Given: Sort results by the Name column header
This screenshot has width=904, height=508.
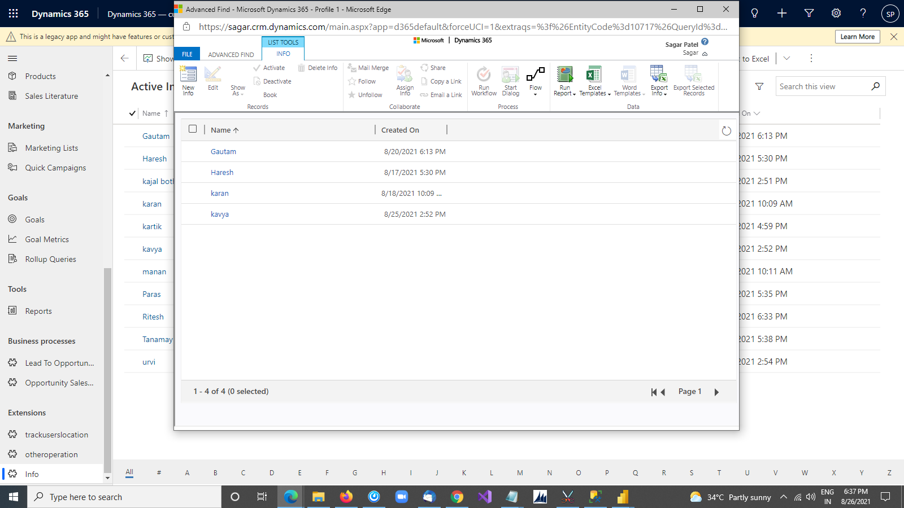Looking at the screenshot, I should pyautogui.click(x=224, y=130).
